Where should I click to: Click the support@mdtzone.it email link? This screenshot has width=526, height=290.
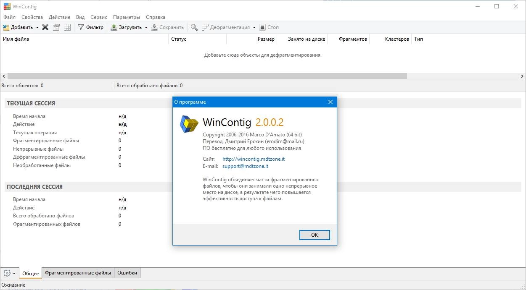click(x=245, y=166)
